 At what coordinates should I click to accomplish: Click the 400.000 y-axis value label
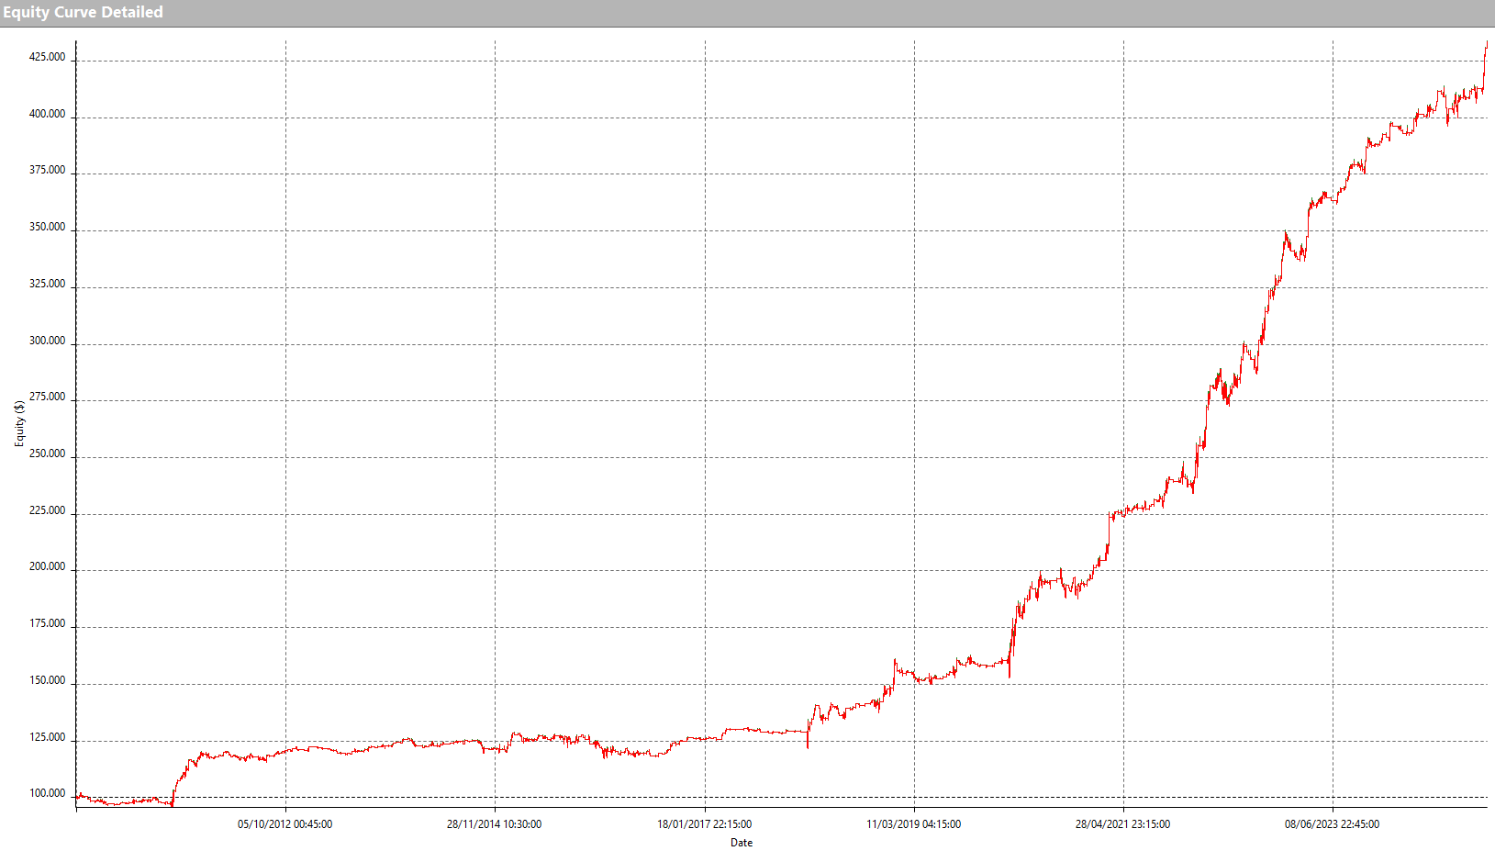click(x=48, y=114)
